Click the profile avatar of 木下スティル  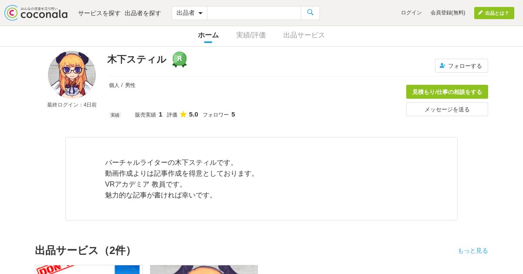coord(72,75)
